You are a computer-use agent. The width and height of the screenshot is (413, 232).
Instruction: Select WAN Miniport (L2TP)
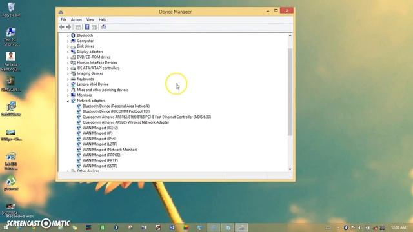[100, 144]
